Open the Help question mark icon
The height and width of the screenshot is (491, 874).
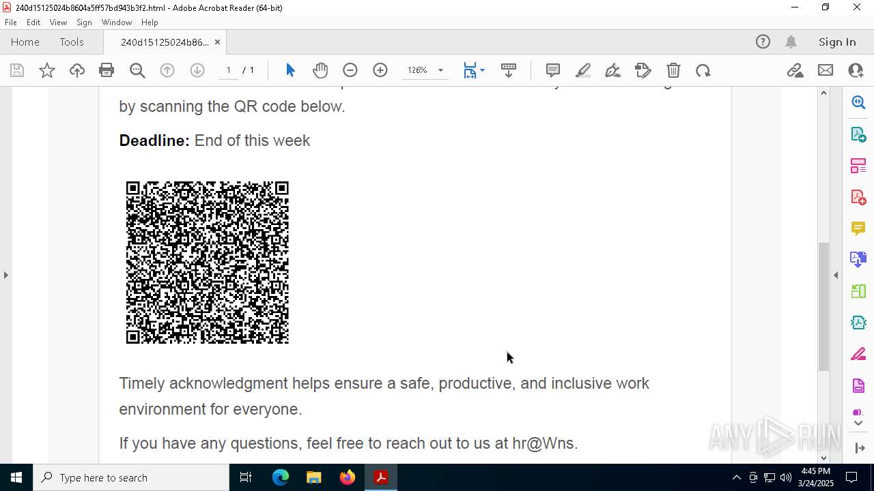763,42
